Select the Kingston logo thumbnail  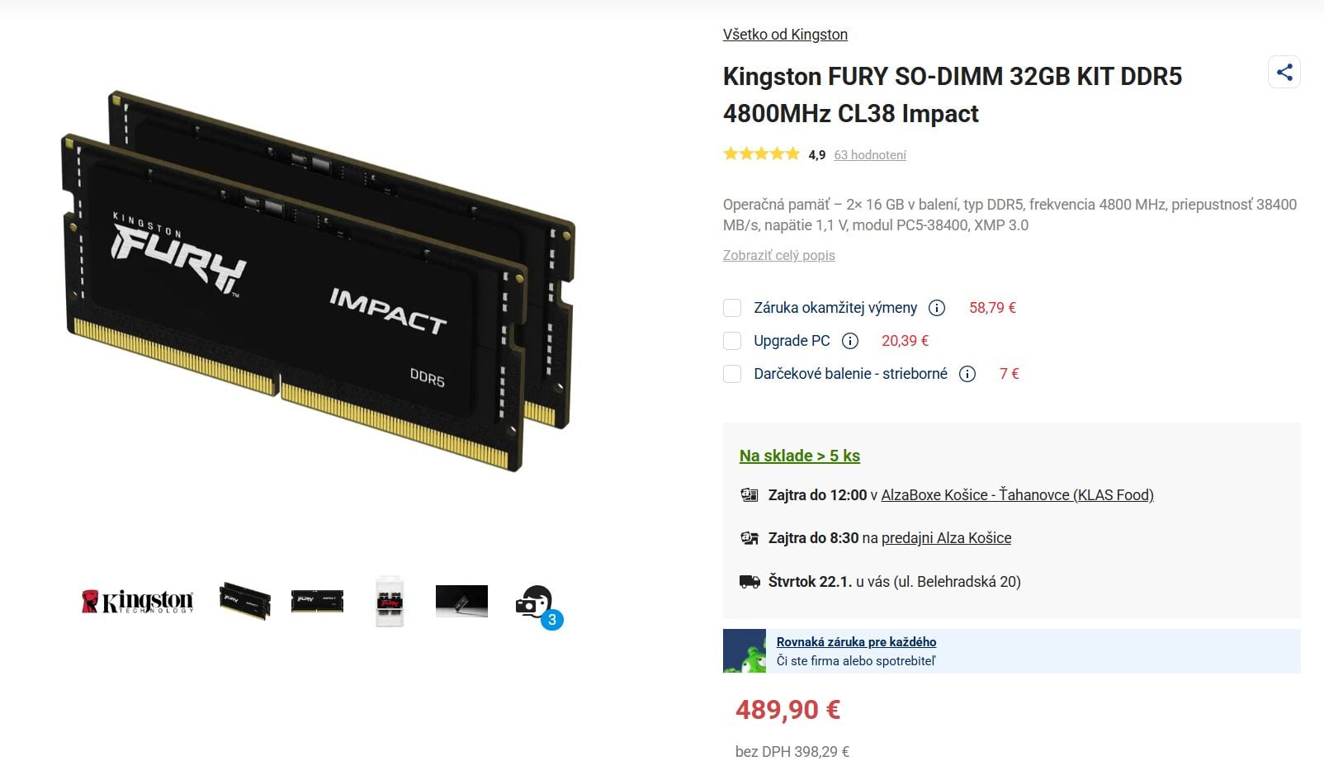point(137,601)
